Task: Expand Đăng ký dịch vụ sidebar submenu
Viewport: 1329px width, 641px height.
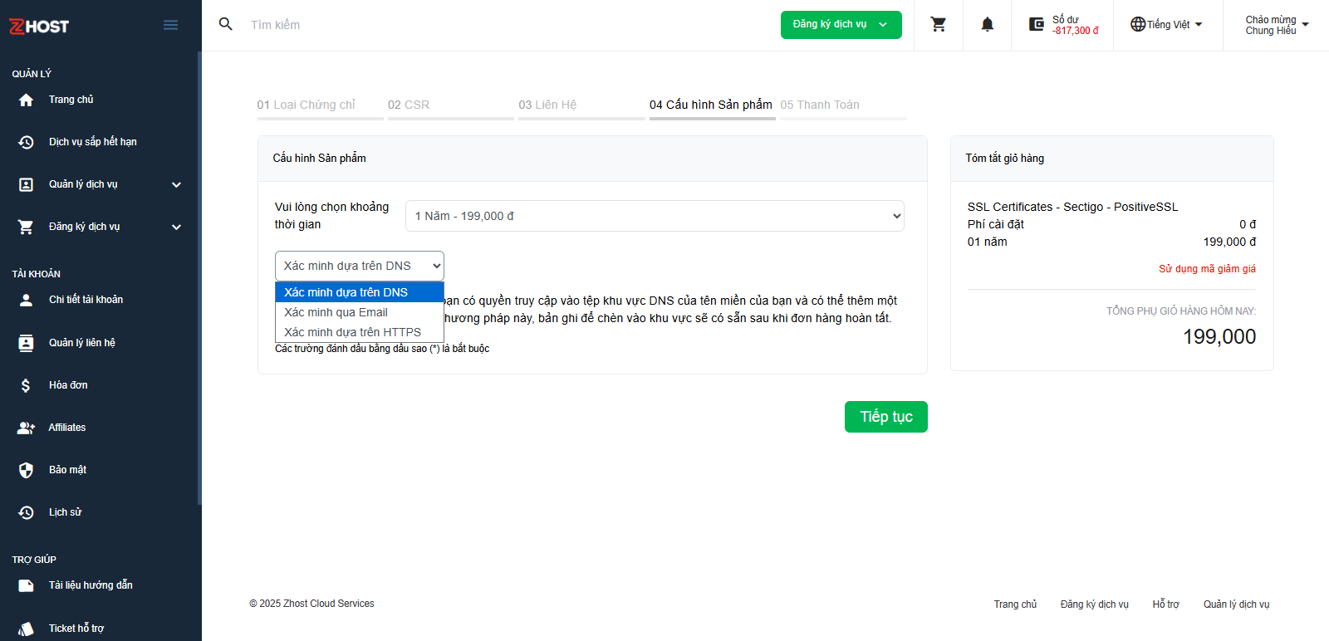Action: coord(176,227)
